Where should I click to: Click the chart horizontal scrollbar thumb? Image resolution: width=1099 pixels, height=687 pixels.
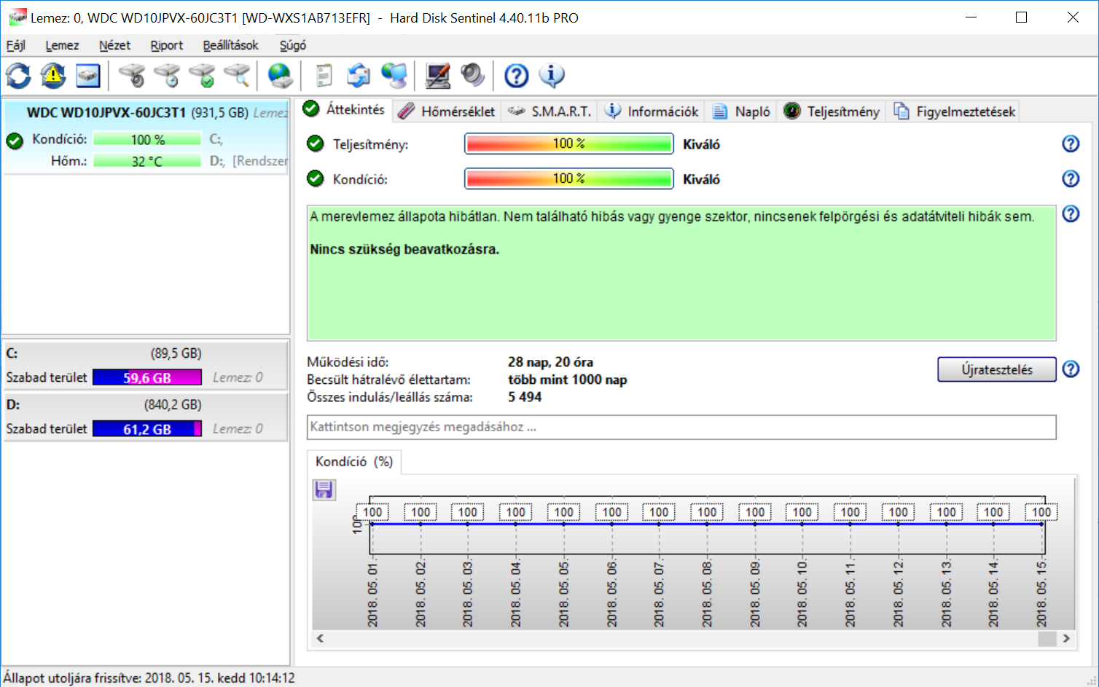point(1047,638)
